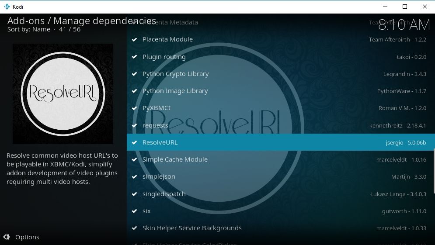This screenshot has height=245, width=435.
Task: Toggle checkmark beside Placenta Module
Action: [x=135, y=40]
